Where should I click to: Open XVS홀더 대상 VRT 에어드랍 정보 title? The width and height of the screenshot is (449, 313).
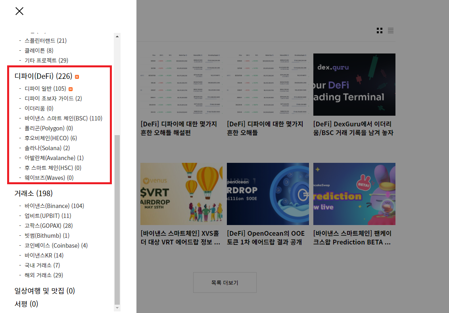point(180,238)
